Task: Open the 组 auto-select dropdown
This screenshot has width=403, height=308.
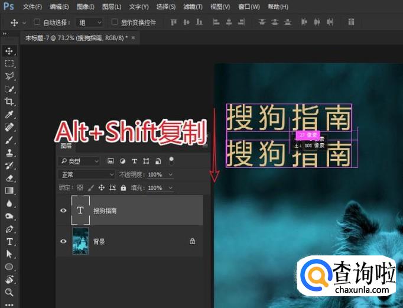Action: tap(90, 22)
